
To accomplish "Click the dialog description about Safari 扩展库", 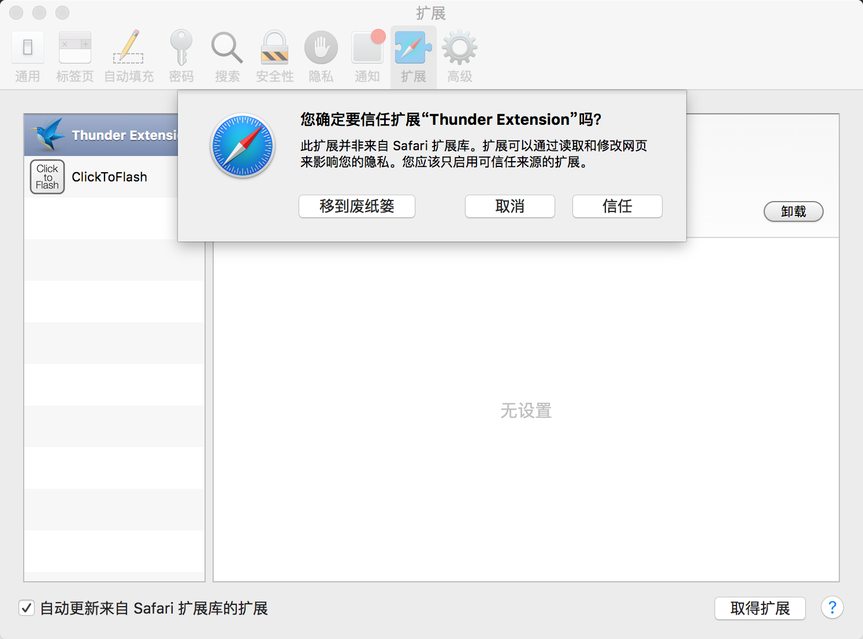I will coord(474,154).
